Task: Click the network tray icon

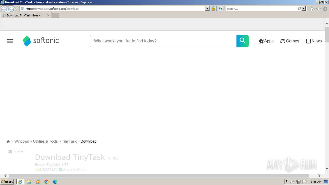Action: click(298, 182)
